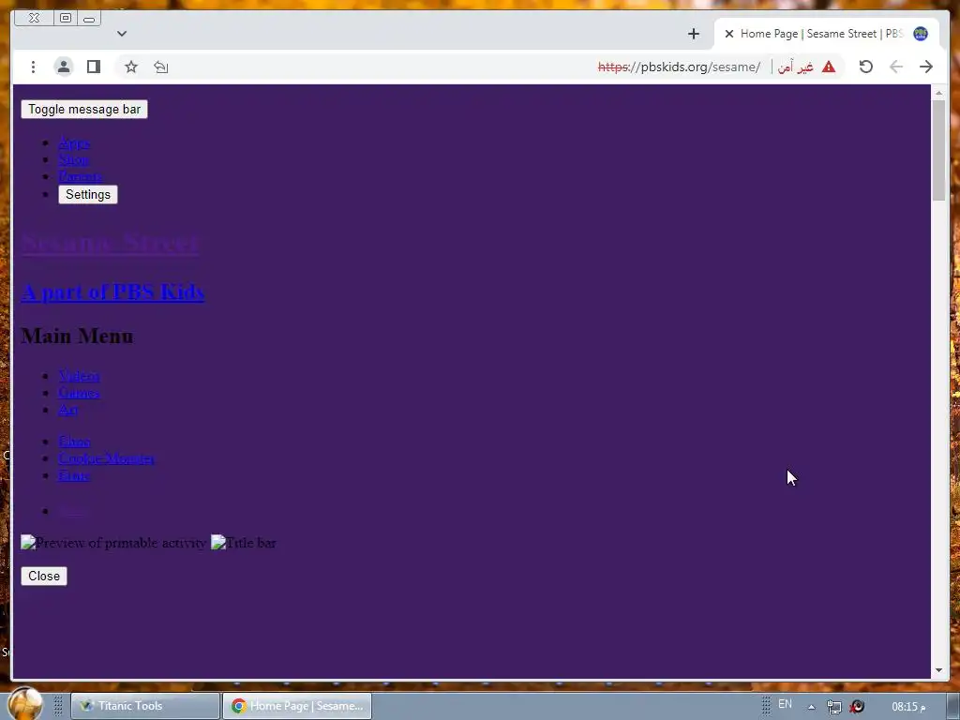Click the PBS Kids favicon on the tab
The height and width of the screenshot is (720, 960).
(x=921, y=34)
